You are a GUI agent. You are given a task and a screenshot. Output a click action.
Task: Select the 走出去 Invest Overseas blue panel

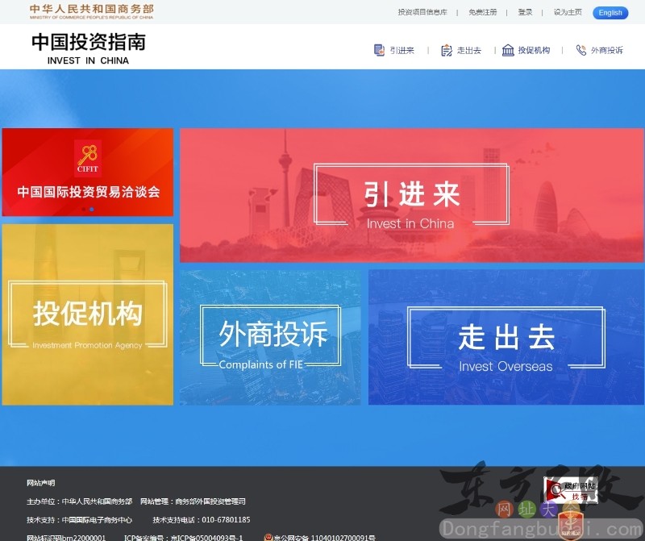point(507,339)
